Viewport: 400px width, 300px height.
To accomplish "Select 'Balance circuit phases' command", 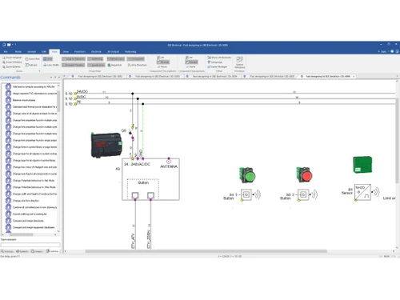I will pyautogui.click(x=24, y=100).
